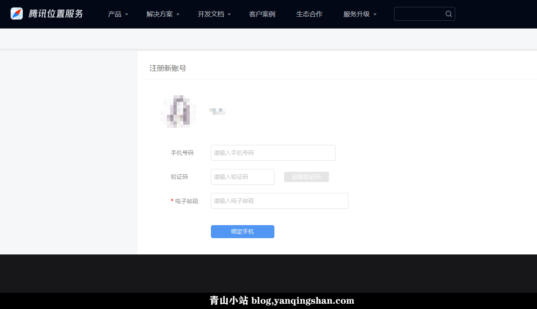Screen dimensions: 537x309
Task: Click the search magnifier icon
Action: [449, 14]
